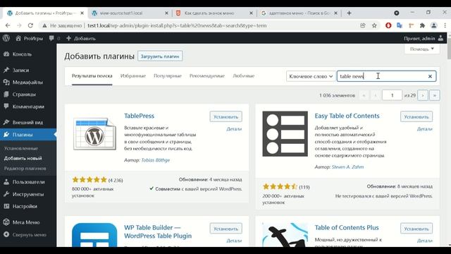Screen dimensions: 451x254
Task: Open Добавить новый submenu item
Action: tap(23, 158)
